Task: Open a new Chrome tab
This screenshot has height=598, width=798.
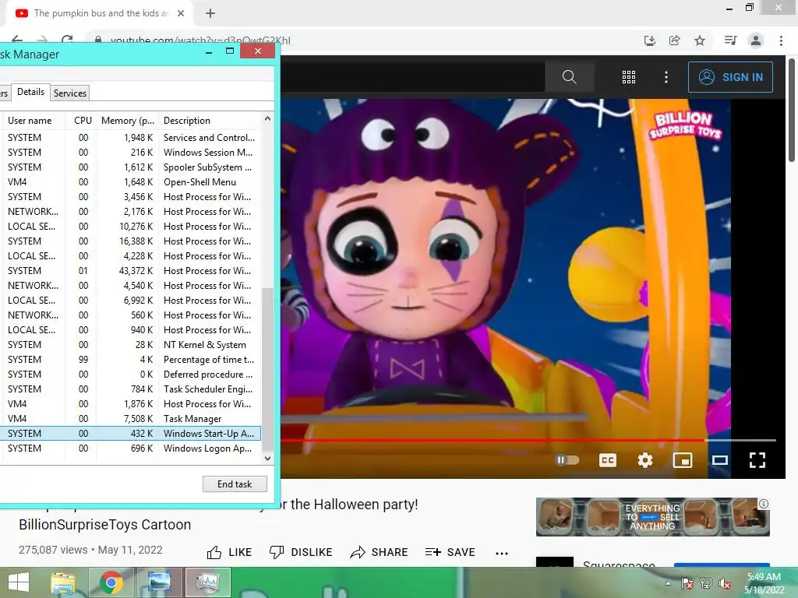Action: click(210, 14)
